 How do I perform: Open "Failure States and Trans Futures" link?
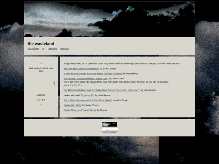click(x=80, y=110)
